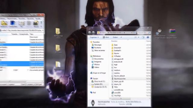Open Imágenes library
193x108 pixels.
(x=97, y=62)
